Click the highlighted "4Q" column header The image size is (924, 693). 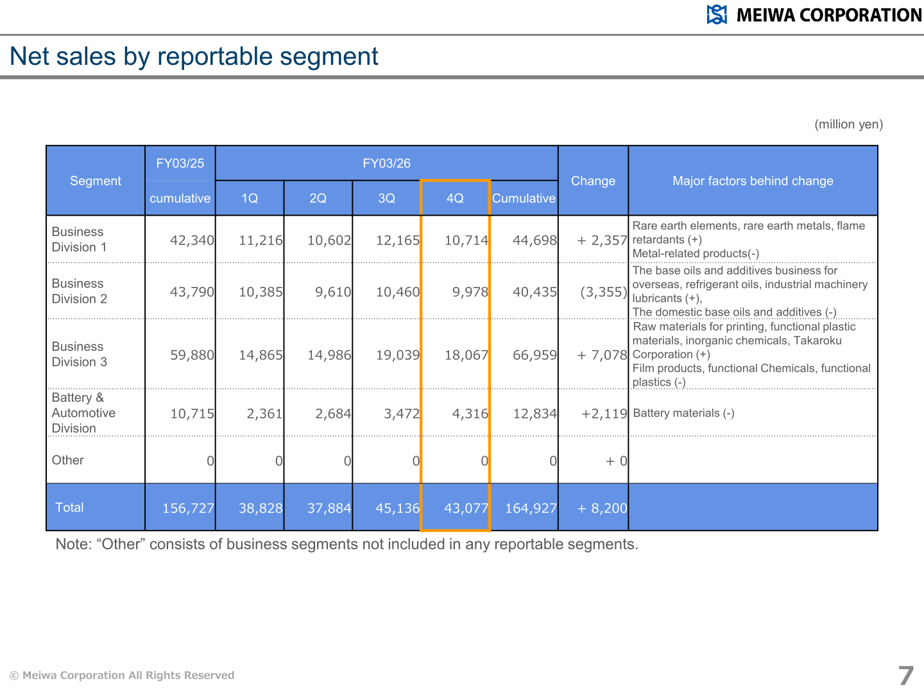click(455, 198)
